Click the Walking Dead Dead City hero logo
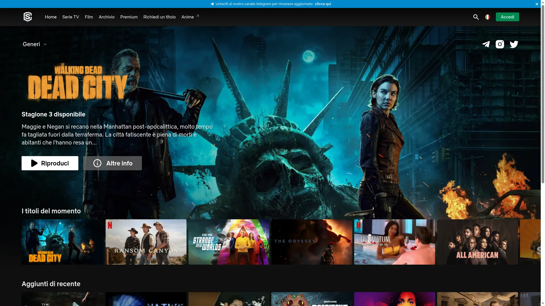Viewport: 545px width, 306px height. tap(78, 82)
